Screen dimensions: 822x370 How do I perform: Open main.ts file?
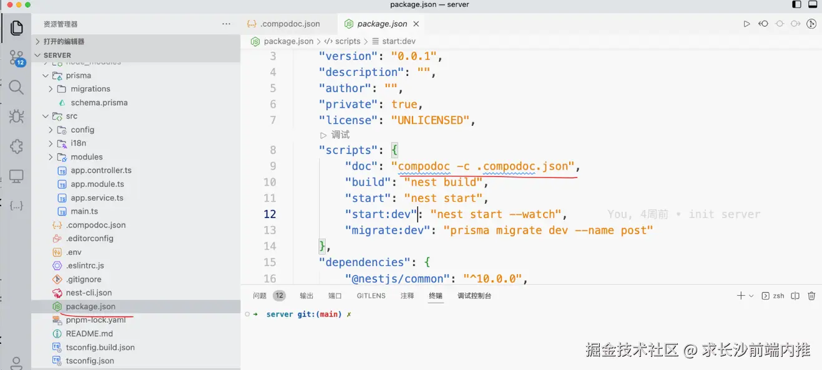[84, 212]
